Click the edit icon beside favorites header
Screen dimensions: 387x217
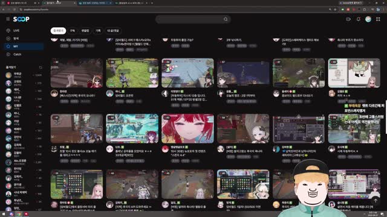pos(41,67)
